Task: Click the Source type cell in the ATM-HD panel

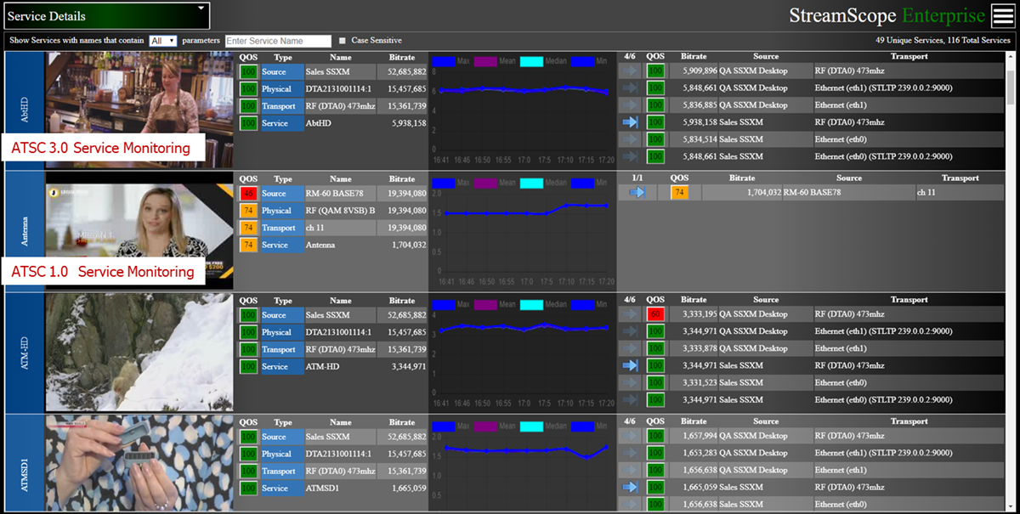Action: (x=283, y=315)
